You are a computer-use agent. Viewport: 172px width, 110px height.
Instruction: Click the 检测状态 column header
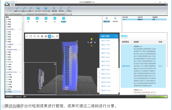(x=140, y=17)
